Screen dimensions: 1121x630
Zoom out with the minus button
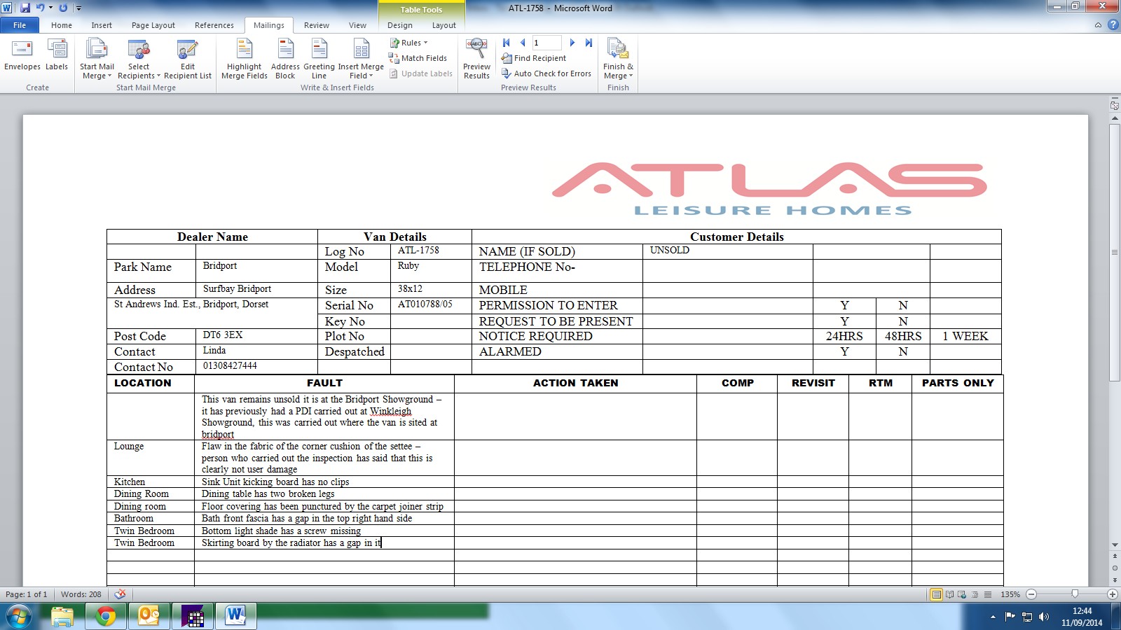1031,594
